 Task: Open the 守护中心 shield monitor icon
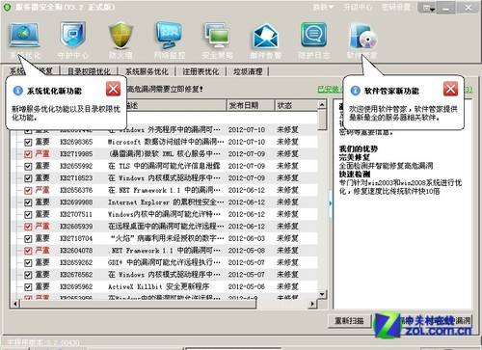tap(72, 35)
